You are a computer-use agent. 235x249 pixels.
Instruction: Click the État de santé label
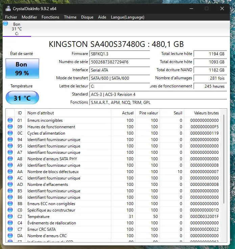pos(22,54)
